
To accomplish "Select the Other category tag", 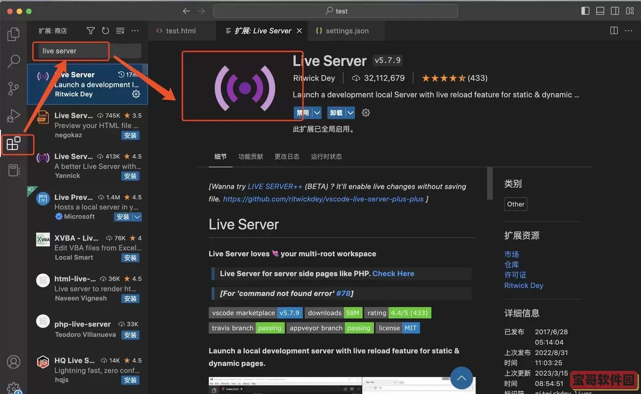I will (x=516, y=204).
